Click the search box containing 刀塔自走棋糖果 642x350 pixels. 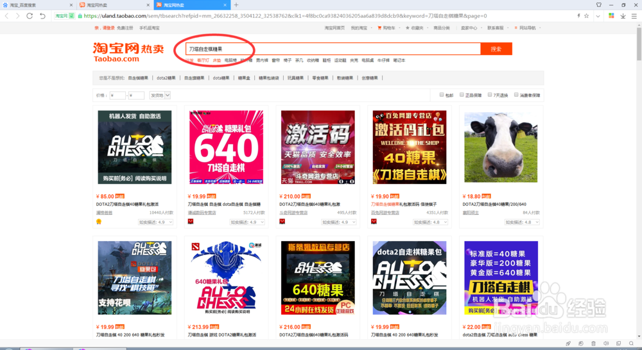pos(333,49)
